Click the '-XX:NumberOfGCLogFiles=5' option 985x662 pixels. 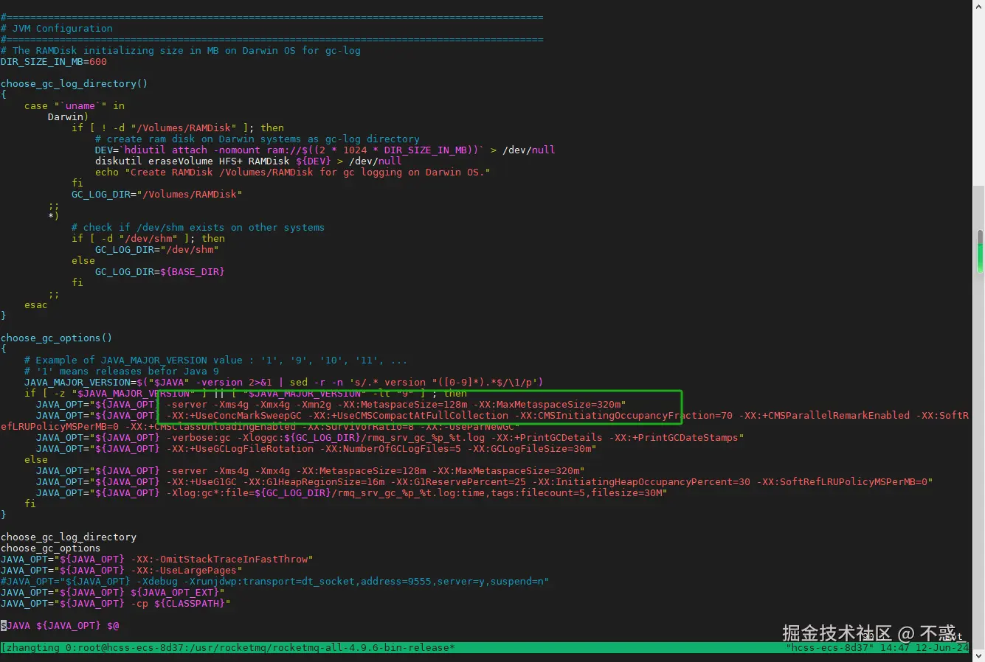click(x=390, y=448)
